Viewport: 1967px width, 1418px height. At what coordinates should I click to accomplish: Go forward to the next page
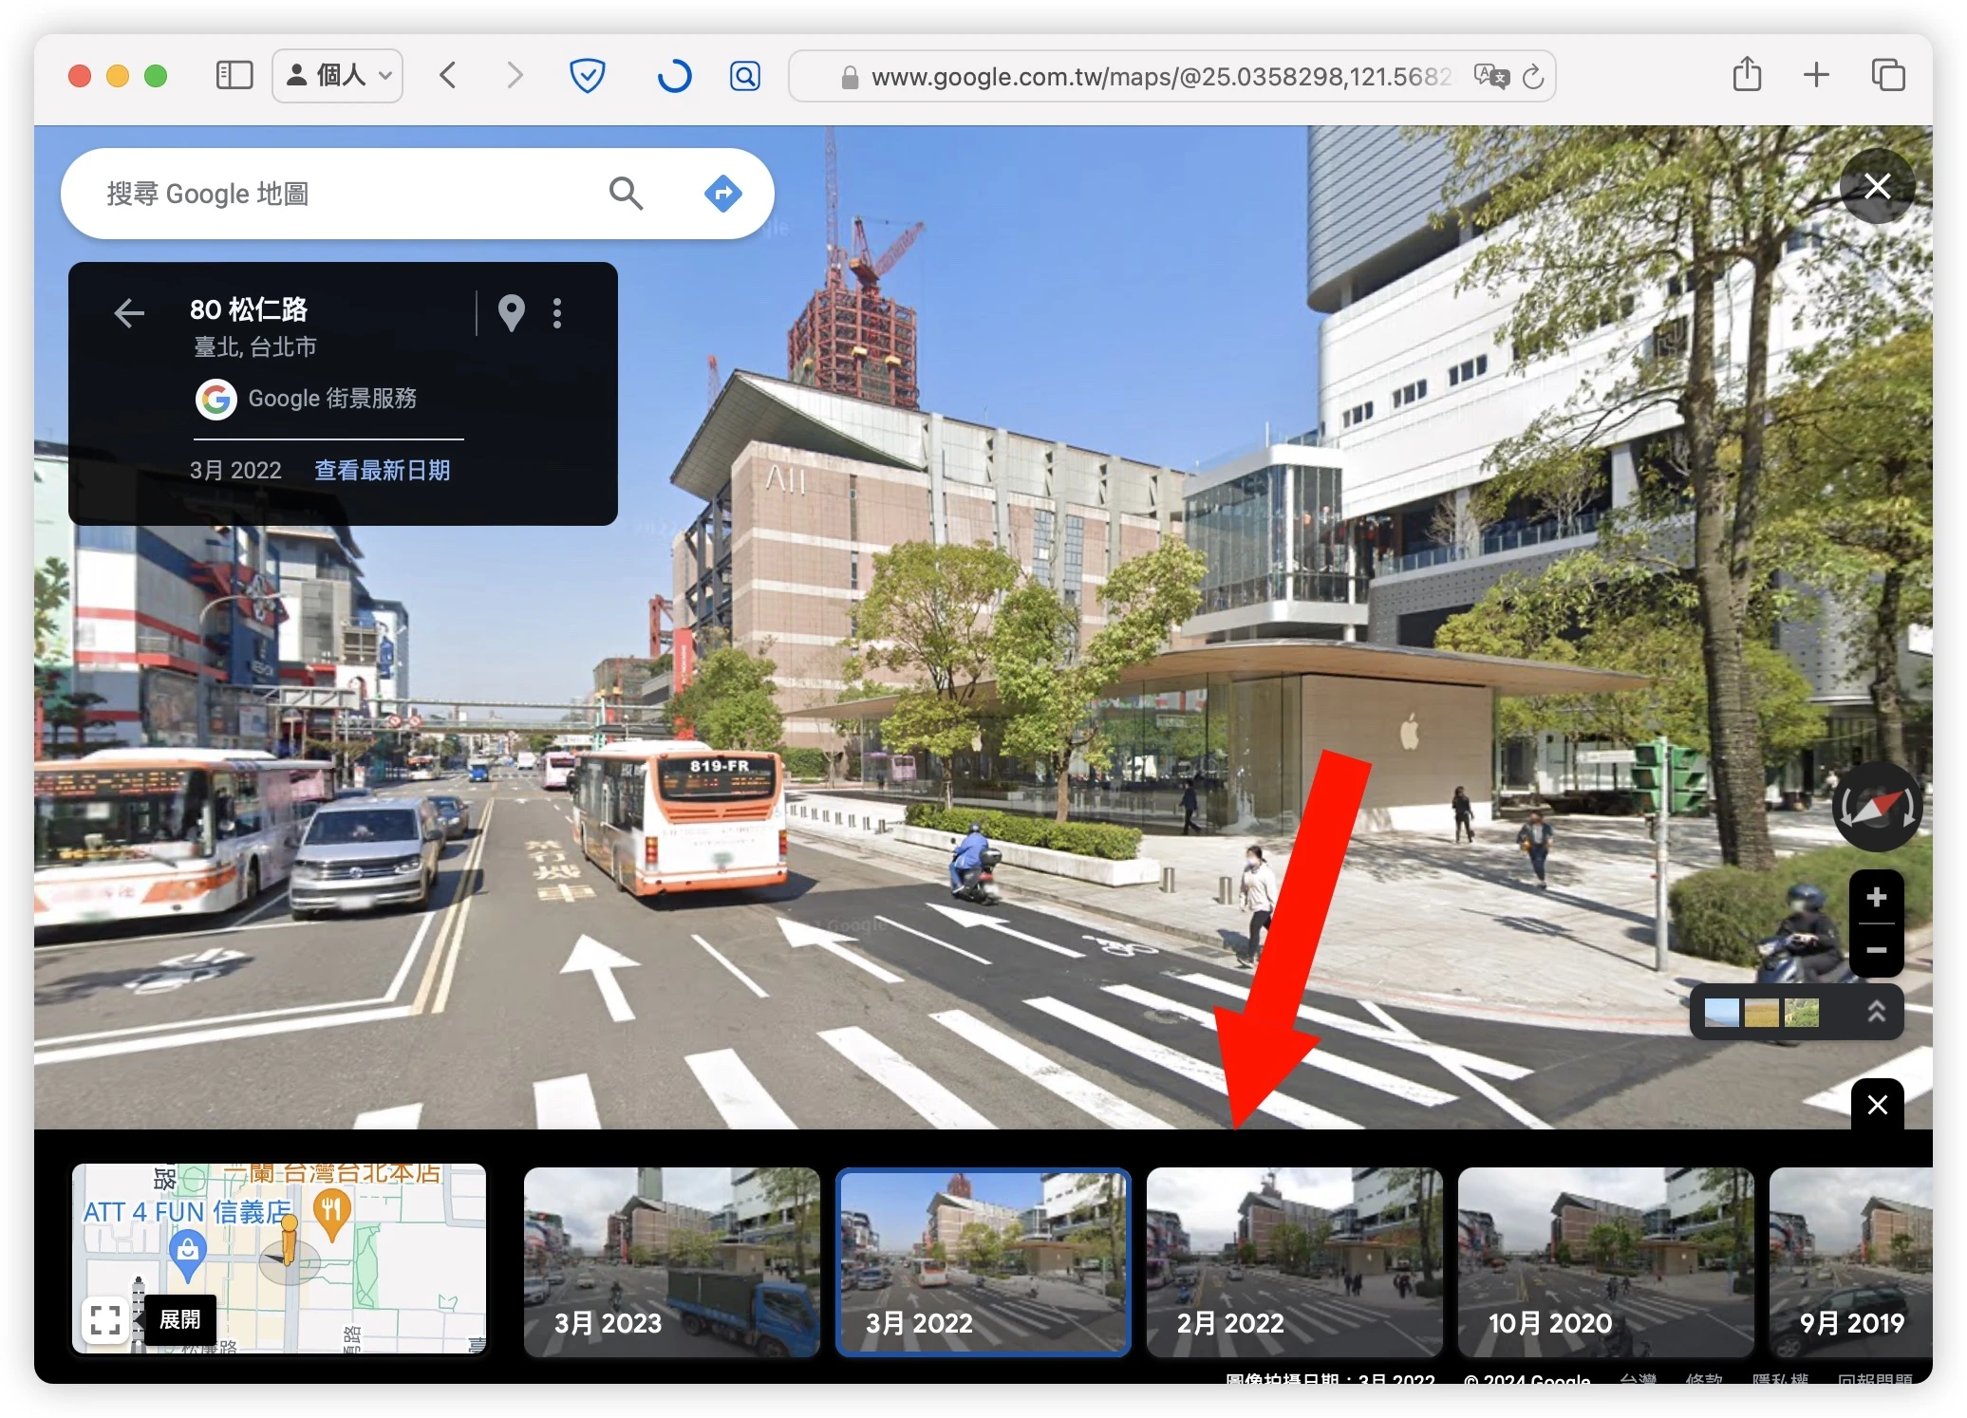pos(515,75)
